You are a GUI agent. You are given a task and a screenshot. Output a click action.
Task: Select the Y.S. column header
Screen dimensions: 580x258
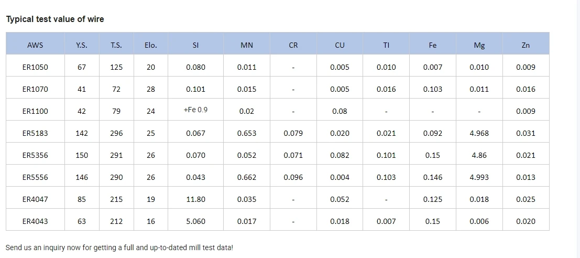pyautogui.click(x=82, y=45)
